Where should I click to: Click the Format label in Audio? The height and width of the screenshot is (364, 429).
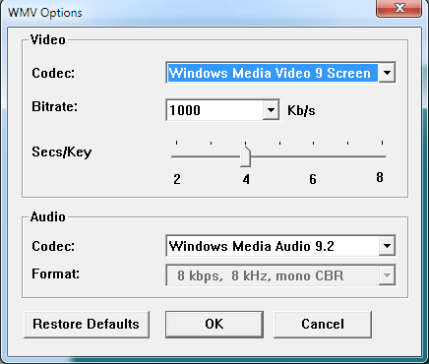click(x=55, y=273)
